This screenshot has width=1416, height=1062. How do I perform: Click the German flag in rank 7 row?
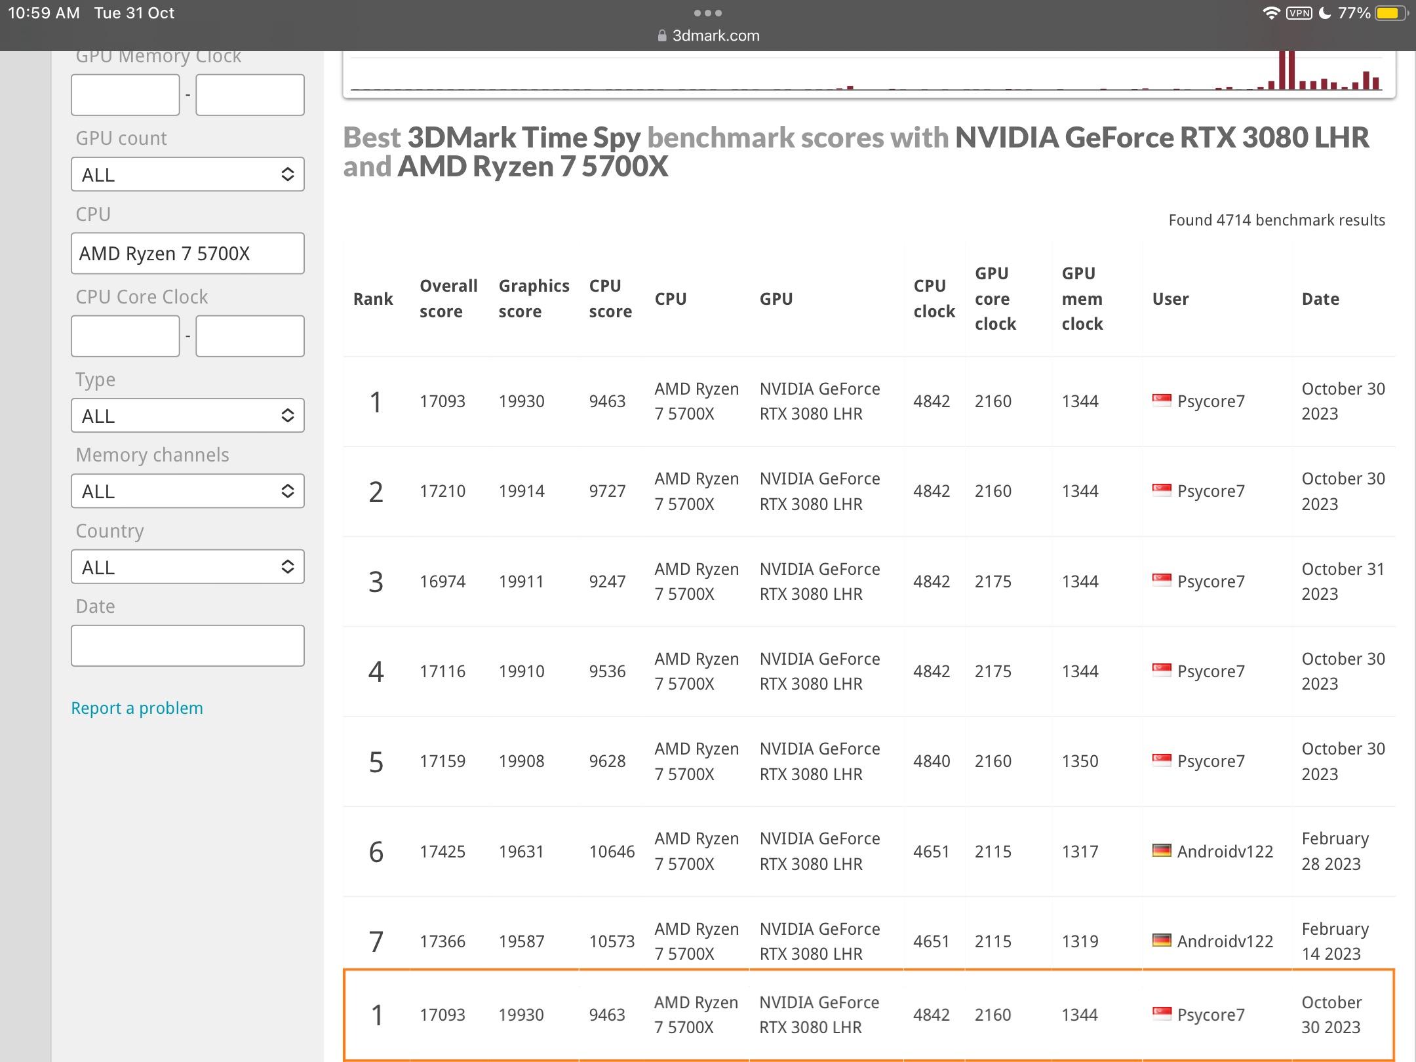pos(1162,940)
